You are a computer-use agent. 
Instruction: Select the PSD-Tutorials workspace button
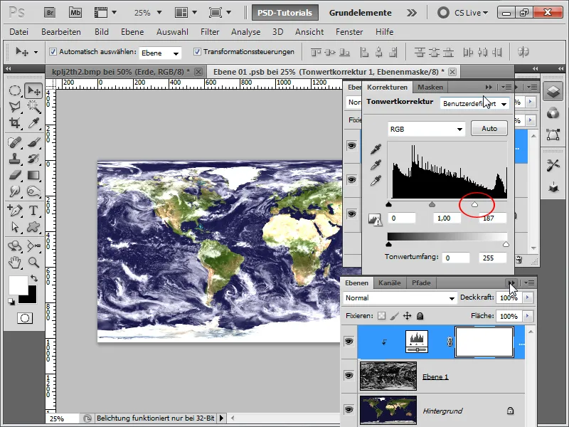[x=285, y=13]
